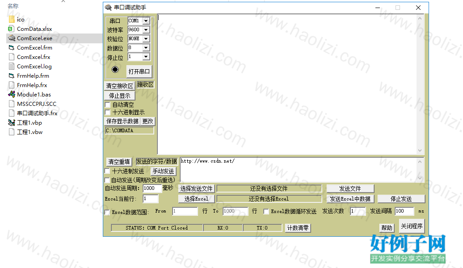Enable the Excel数据范围 checkbox
The image size is (463, 268).
tap(107, 212)
